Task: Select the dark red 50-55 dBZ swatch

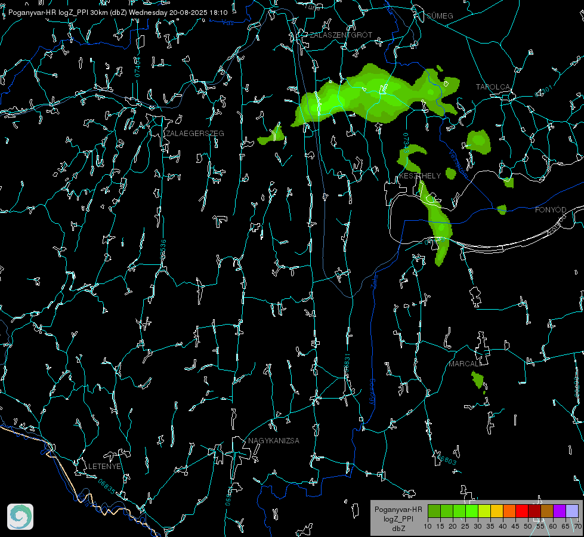Action: [534, 511]
